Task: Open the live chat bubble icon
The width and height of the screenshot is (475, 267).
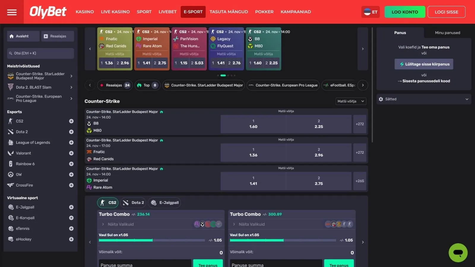Action: click(458, 253)
